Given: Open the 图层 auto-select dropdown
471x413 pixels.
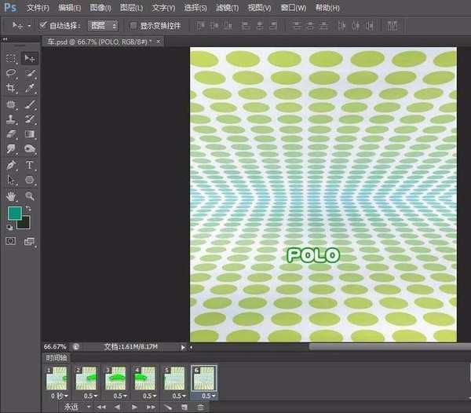Looking at the screenshot, I should [102, 25].
